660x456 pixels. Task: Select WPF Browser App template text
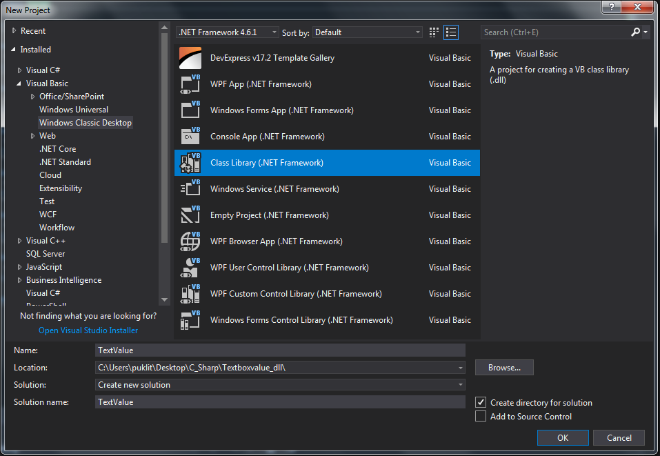click(276, 241)
